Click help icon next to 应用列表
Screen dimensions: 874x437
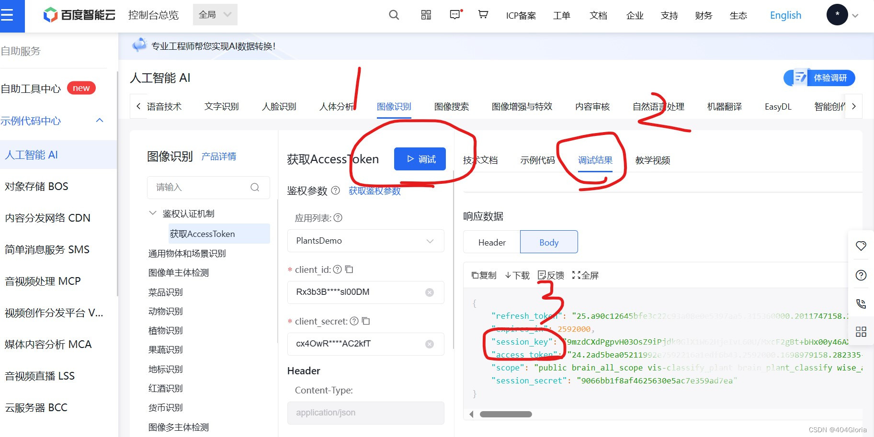338,218
